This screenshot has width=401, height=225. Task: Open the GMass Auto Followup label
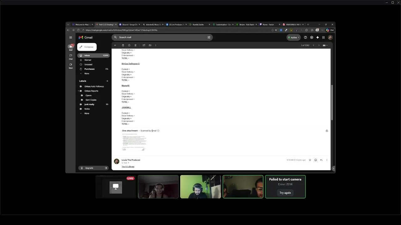(x=93, y=86)
